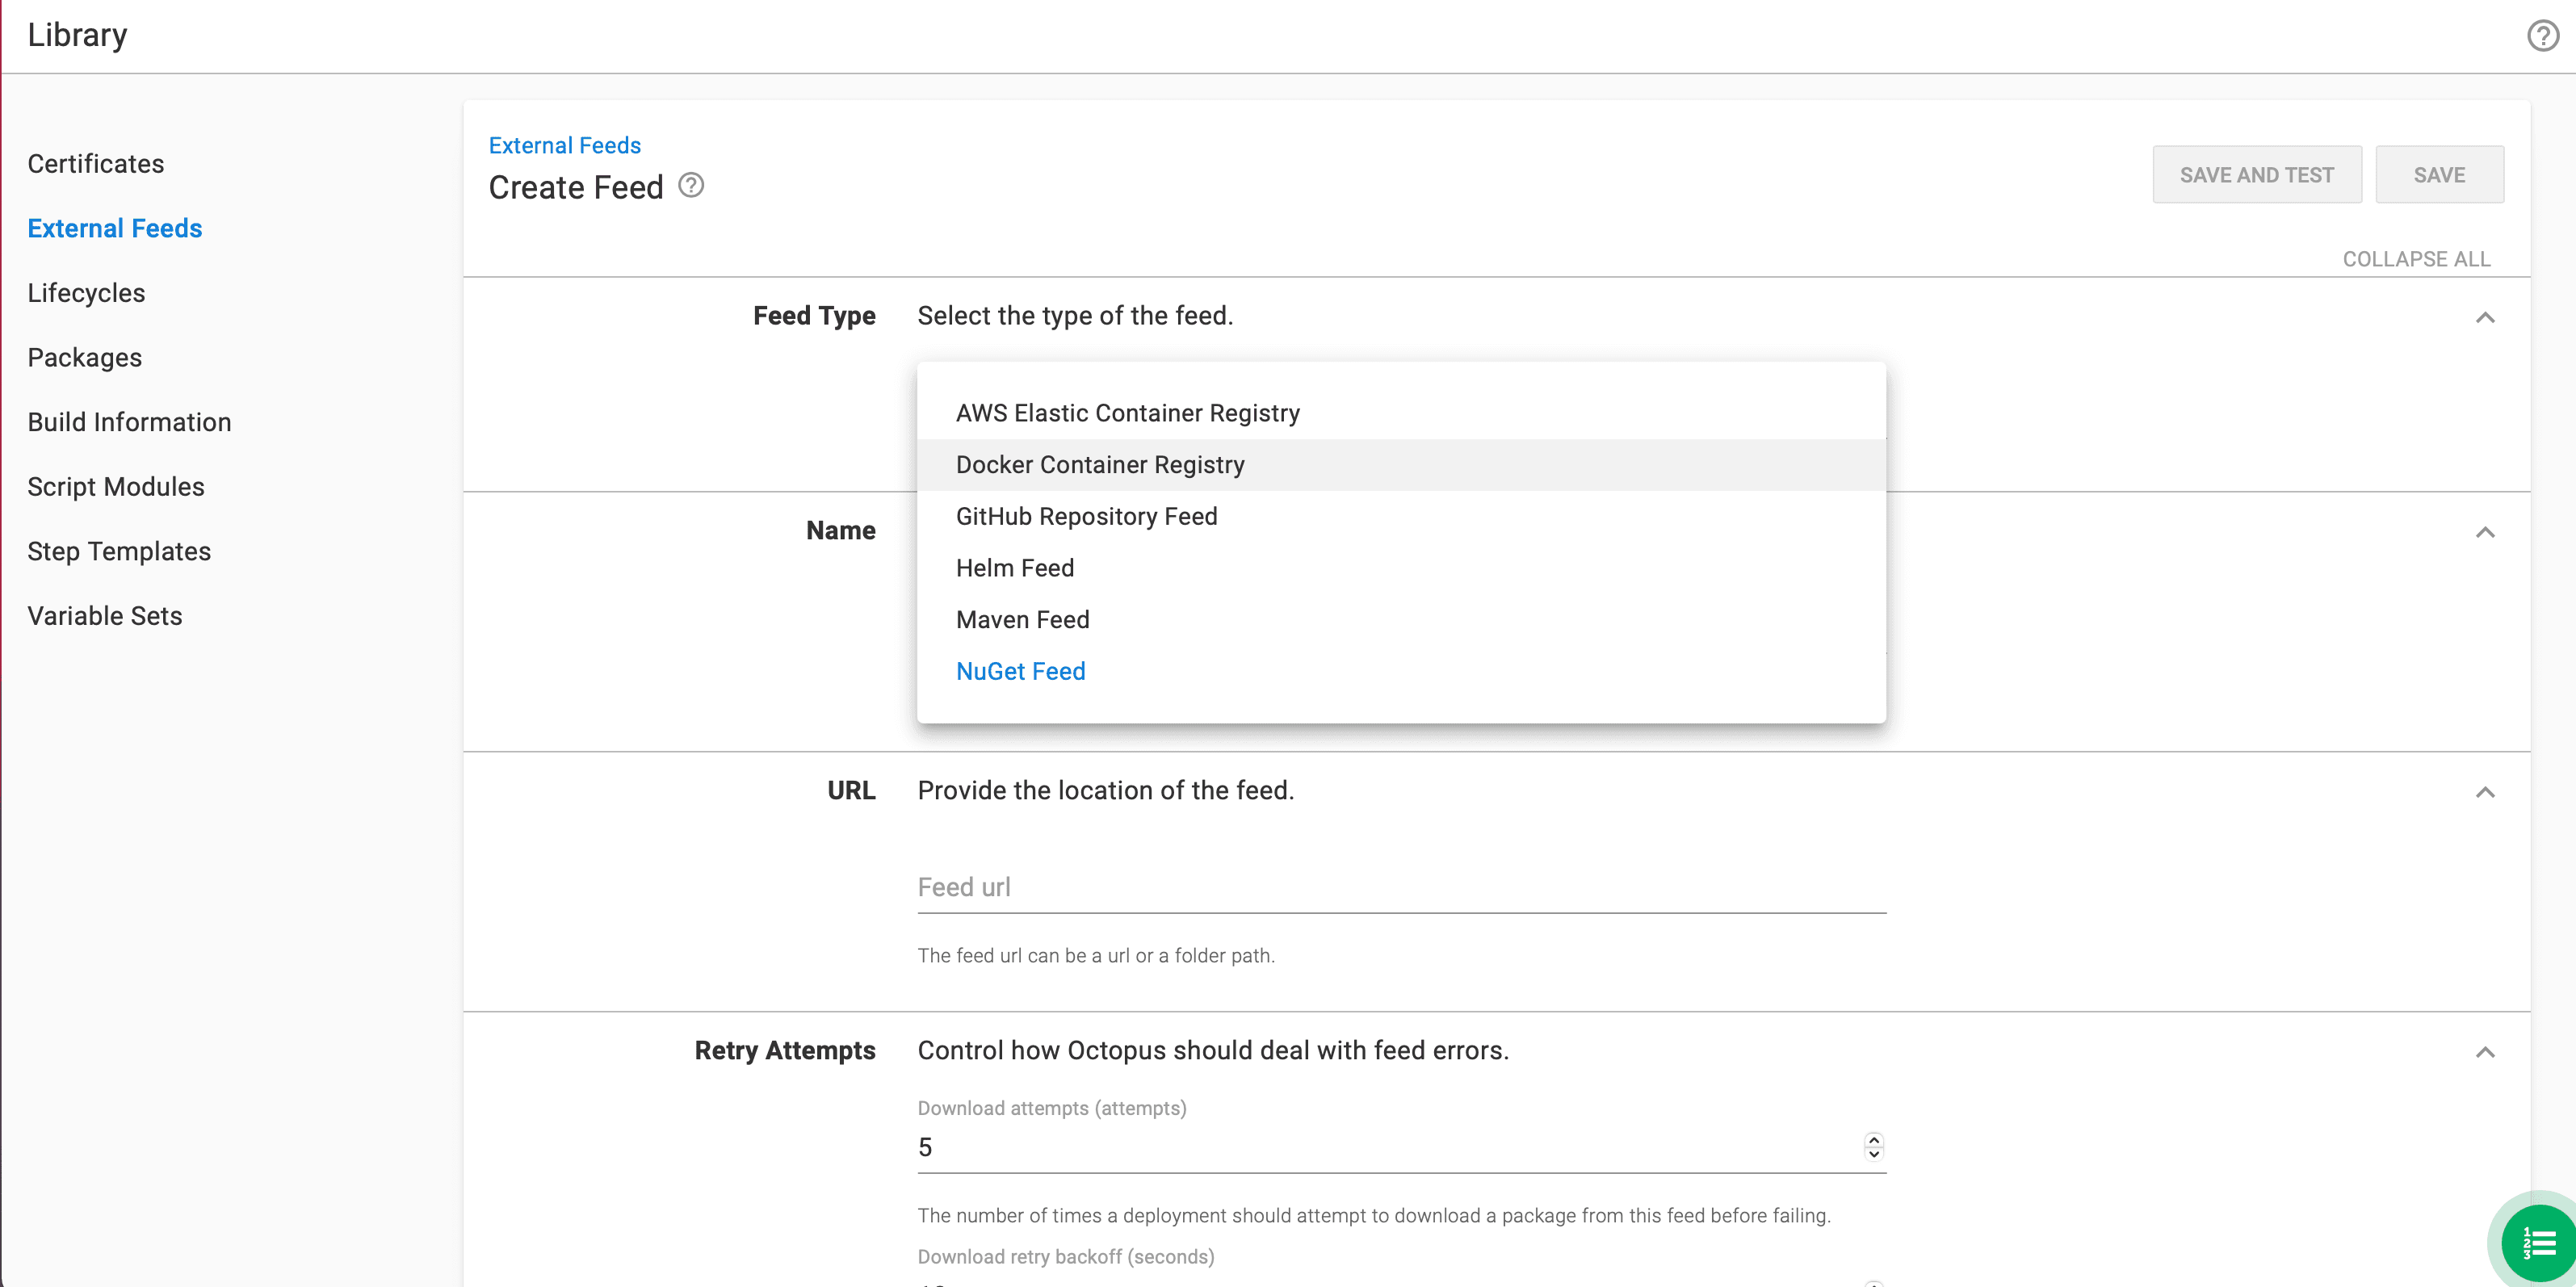This screenshot has width=2576, height=1287.
Task: Collapse the URL section chevron
Action: coord(2485,792)
